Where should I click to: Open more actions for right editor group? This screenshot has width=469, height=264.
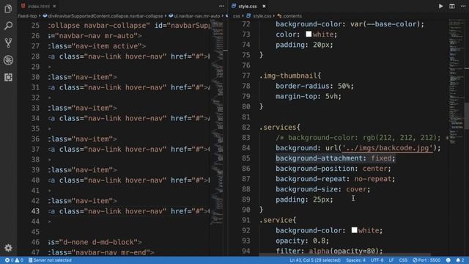(x=463, y=6)
